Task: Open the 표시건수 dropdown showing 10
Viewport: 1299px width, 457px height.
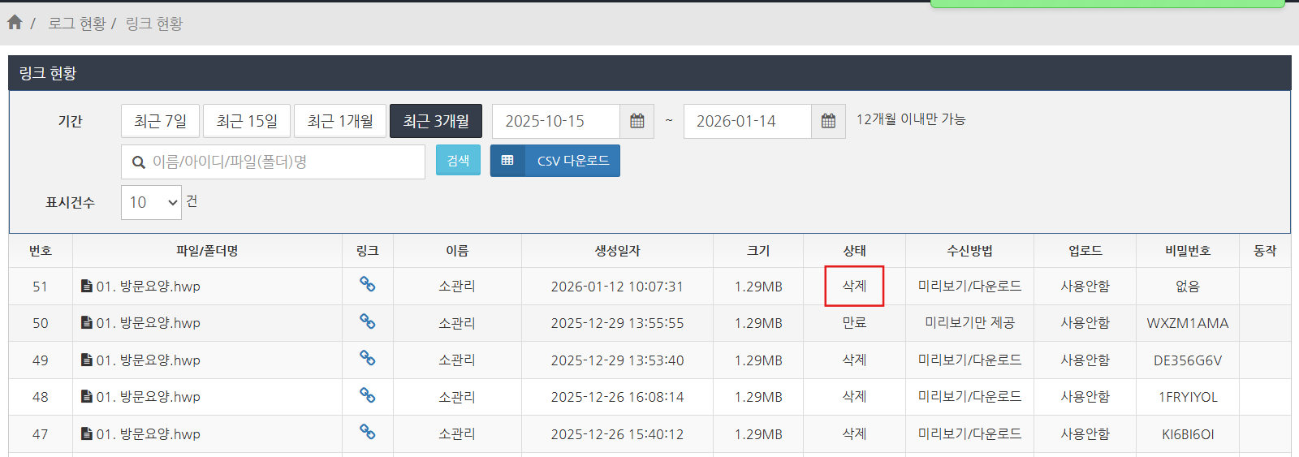Action: tap(152, 202)
